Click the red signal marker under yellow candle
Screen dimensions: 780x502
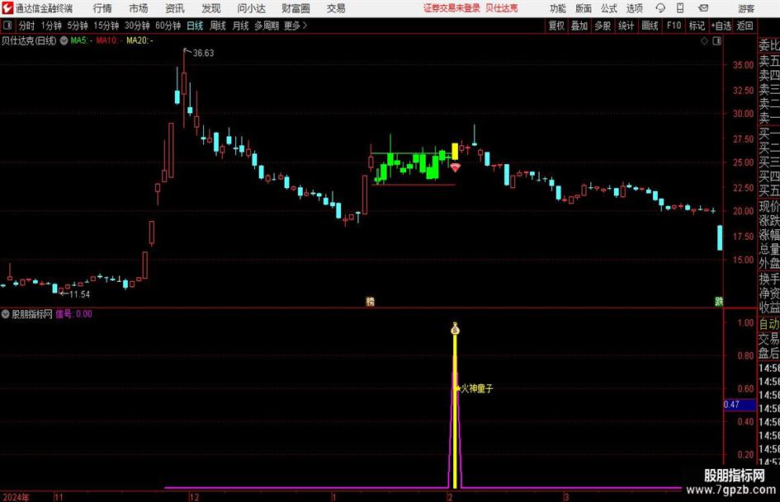pyautogui.click(x=455, y=167)
